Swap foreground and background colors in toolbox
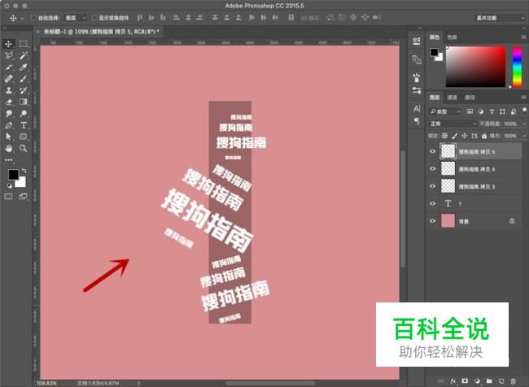Viewport: 529px width, 387px height. (24, 171)
